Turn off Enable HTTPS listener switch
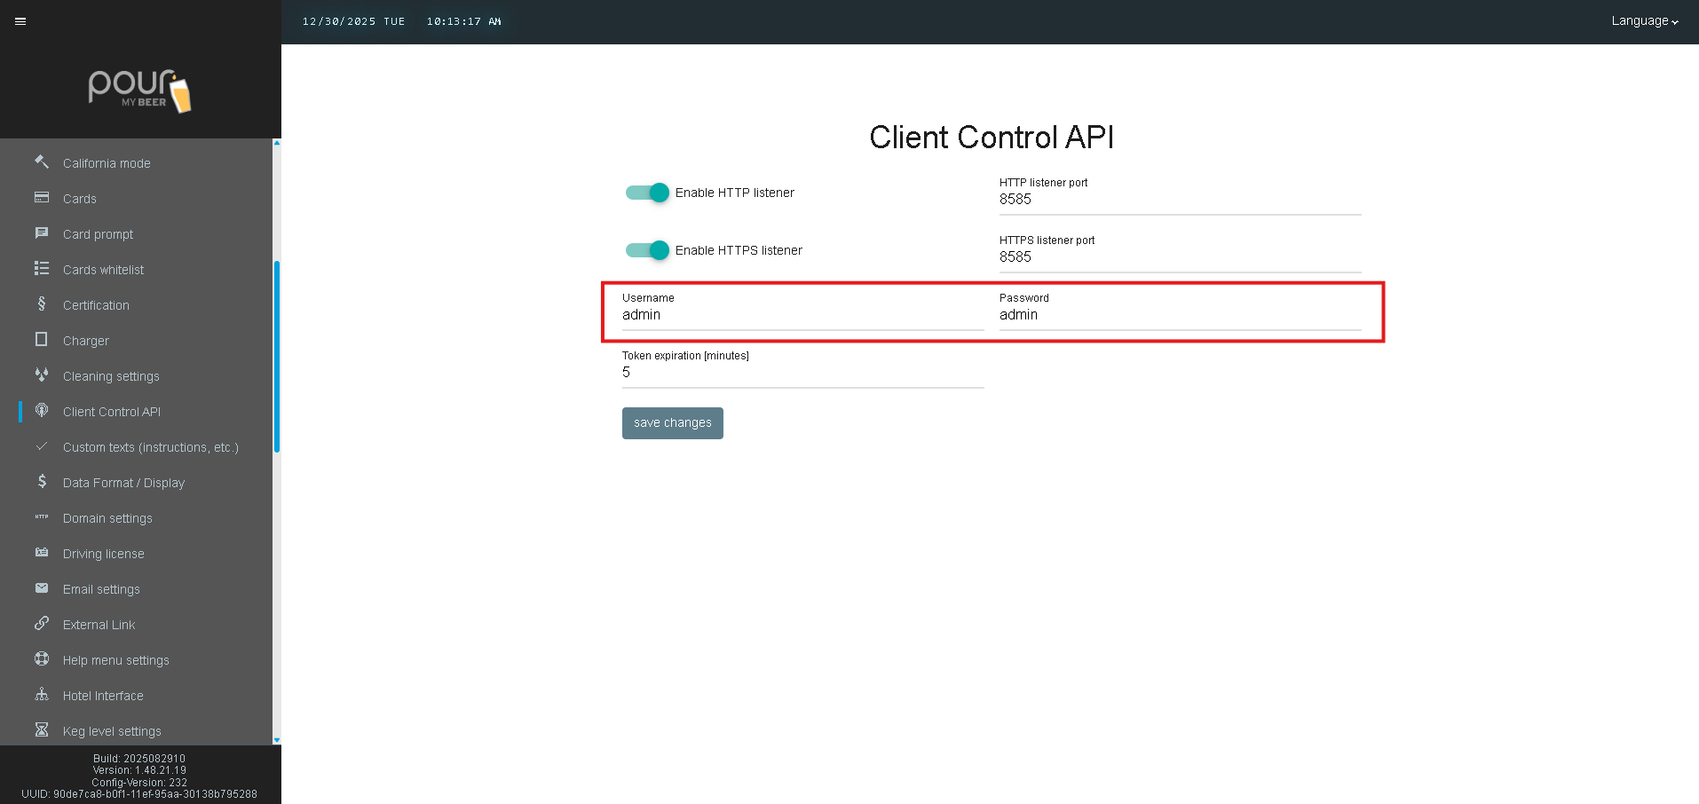 pos(647,250)
